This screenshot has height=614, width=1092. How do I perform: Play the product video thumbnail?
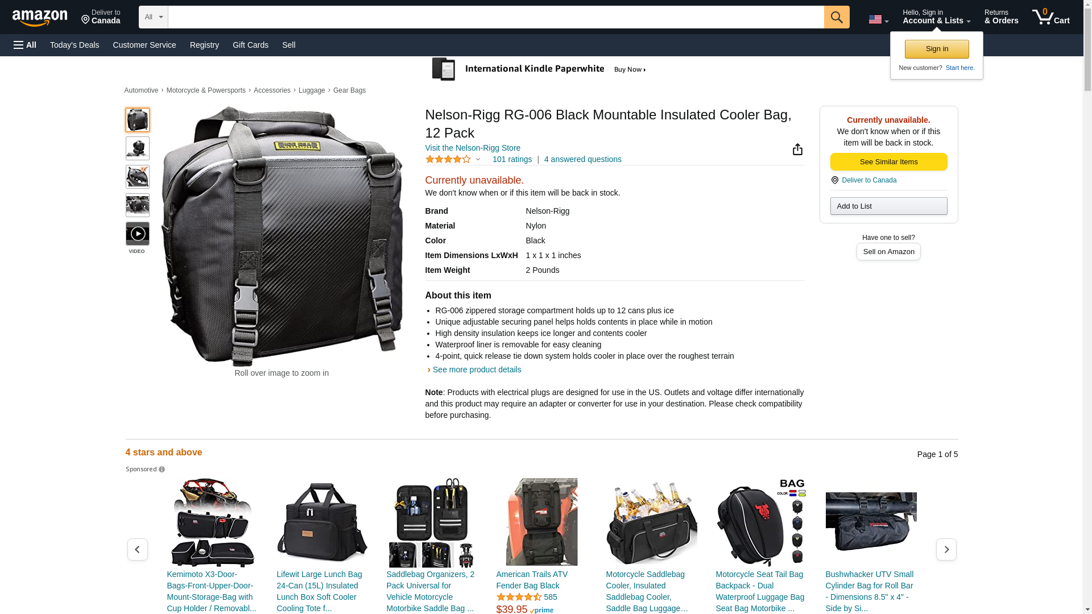tap(137, 234)
